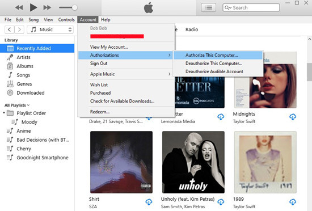This screenshot has width=312, height=211.
Task: Open Bad Decisions playlist
Action: (x=43, y=140)
